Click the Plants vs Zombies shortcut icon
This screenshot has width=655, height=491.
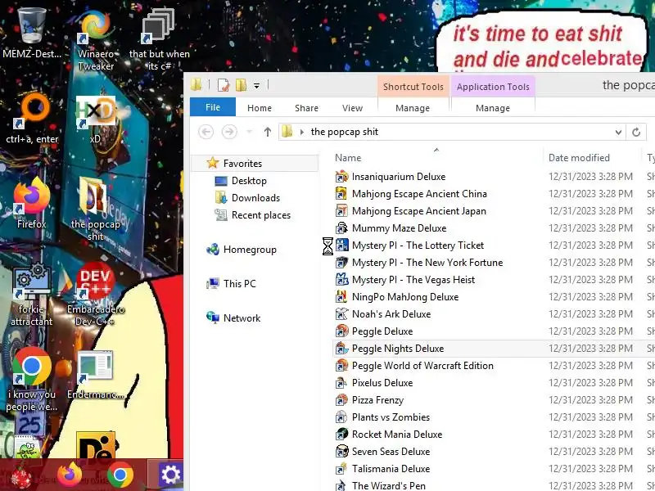click(341, 417)
